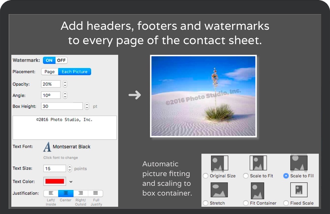Click the Montserrat Black font icon
The image size is (330, 214).
pyautogui.click(x=47, y=147)
